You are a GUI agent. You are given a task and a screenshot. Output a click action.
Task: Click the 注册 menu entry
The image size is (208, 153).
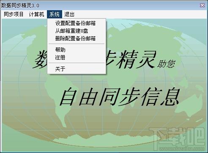tap(77, 58)
